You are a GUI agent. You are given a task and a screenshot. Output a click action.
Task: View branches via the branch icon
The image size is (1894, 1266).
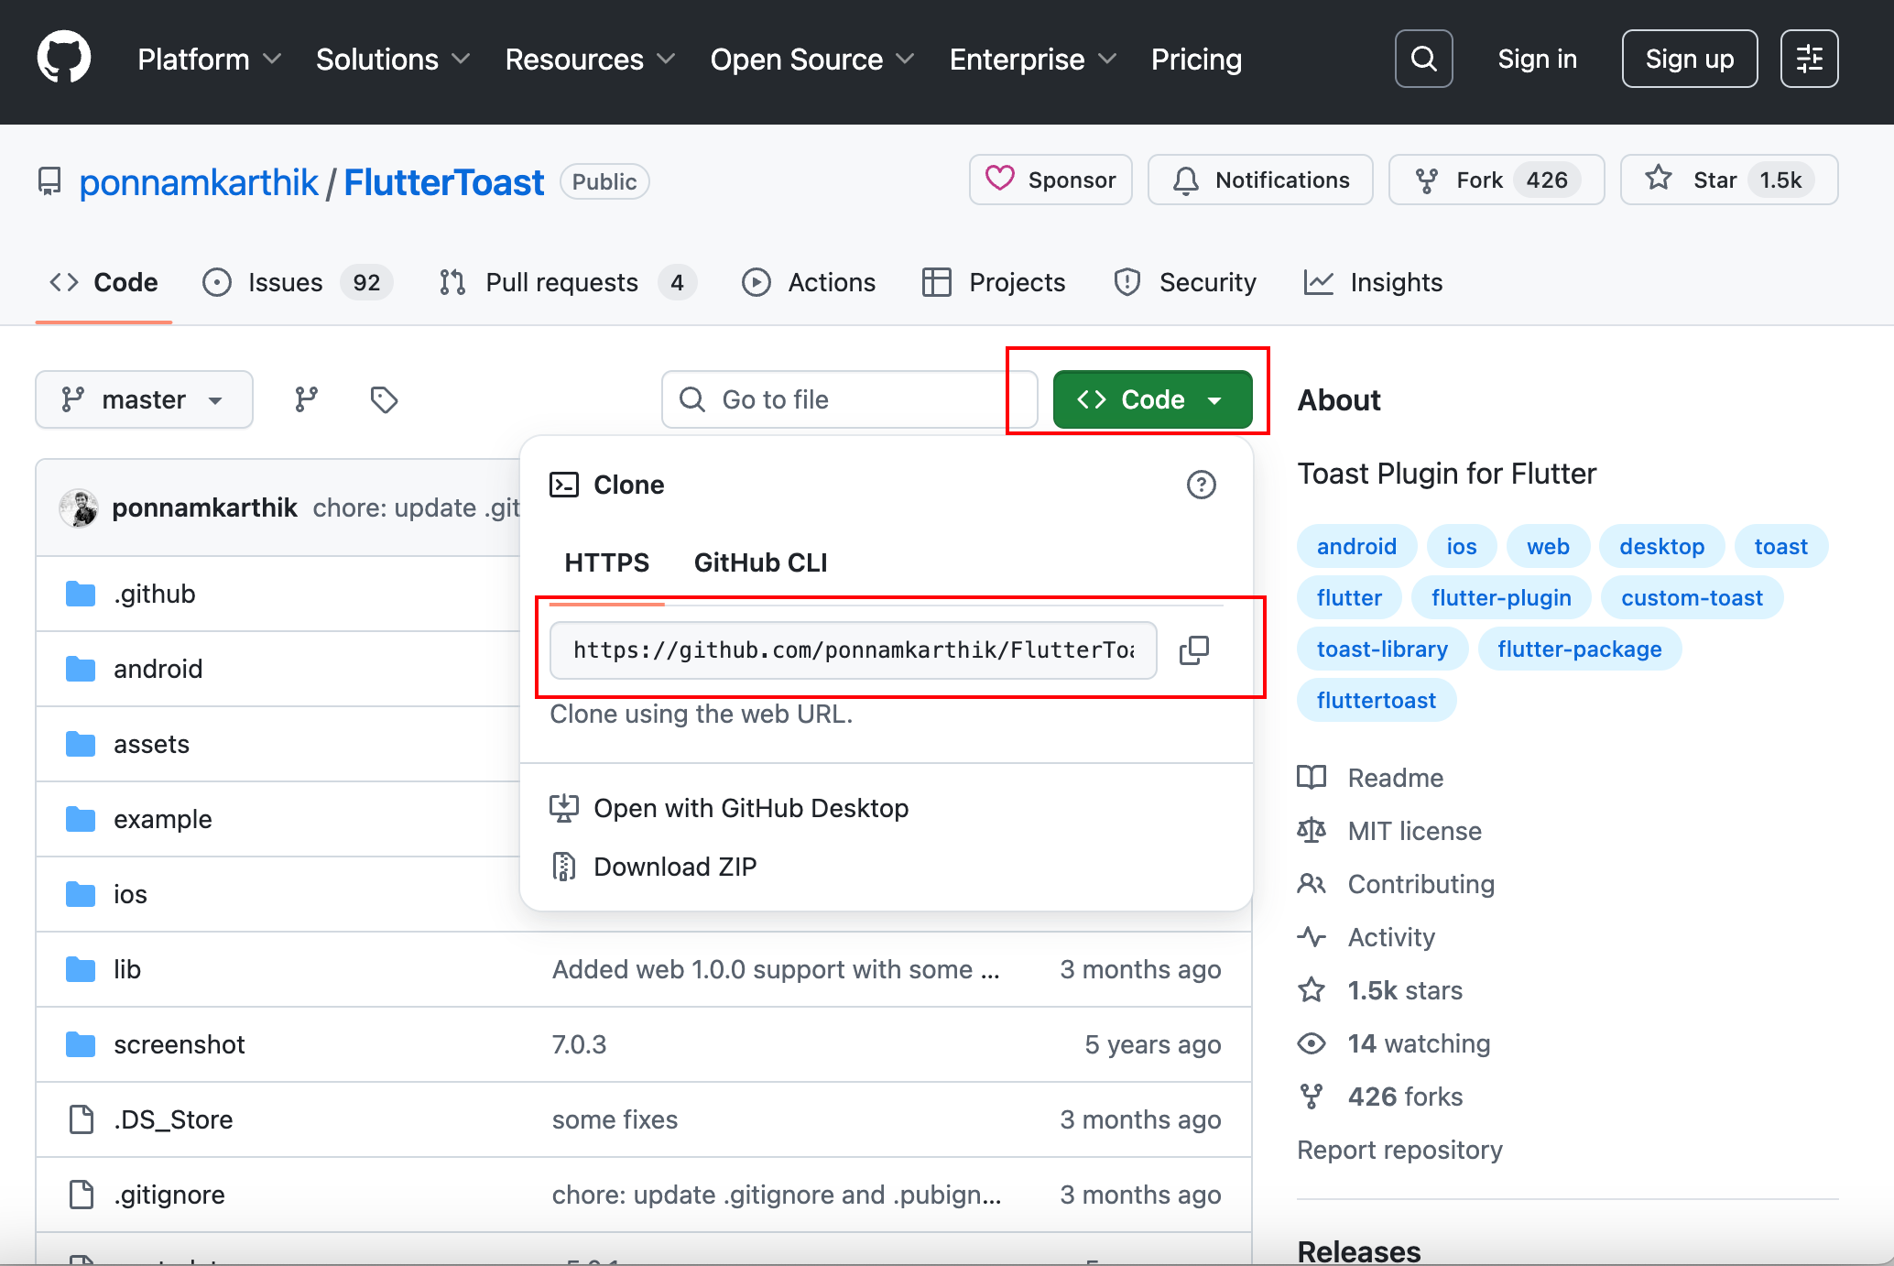(x=306, y=399)
